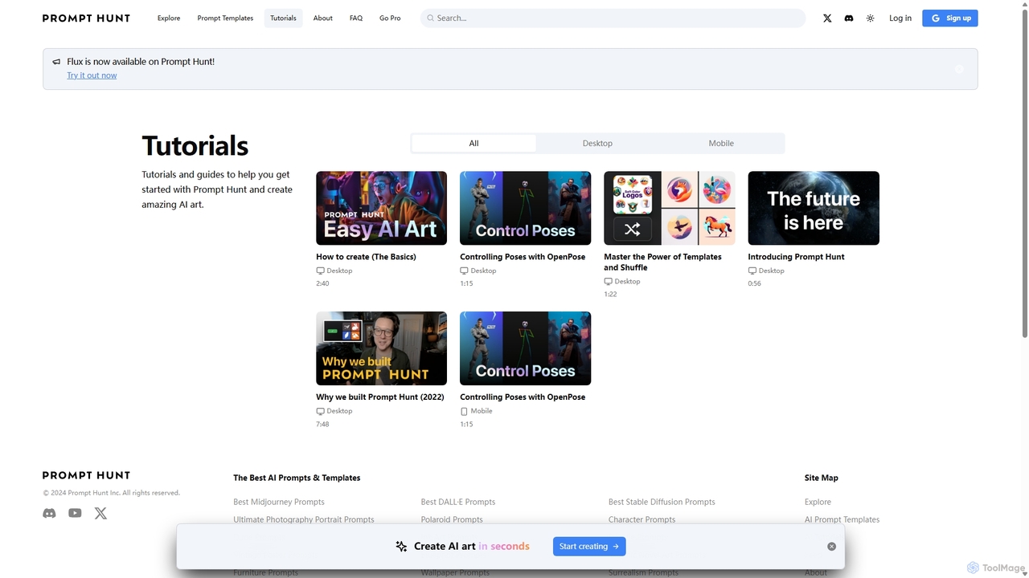This screenshot has width=1029, height=578.
Task: Click Desktop icon under Why we built
Action: coord(321,411)
